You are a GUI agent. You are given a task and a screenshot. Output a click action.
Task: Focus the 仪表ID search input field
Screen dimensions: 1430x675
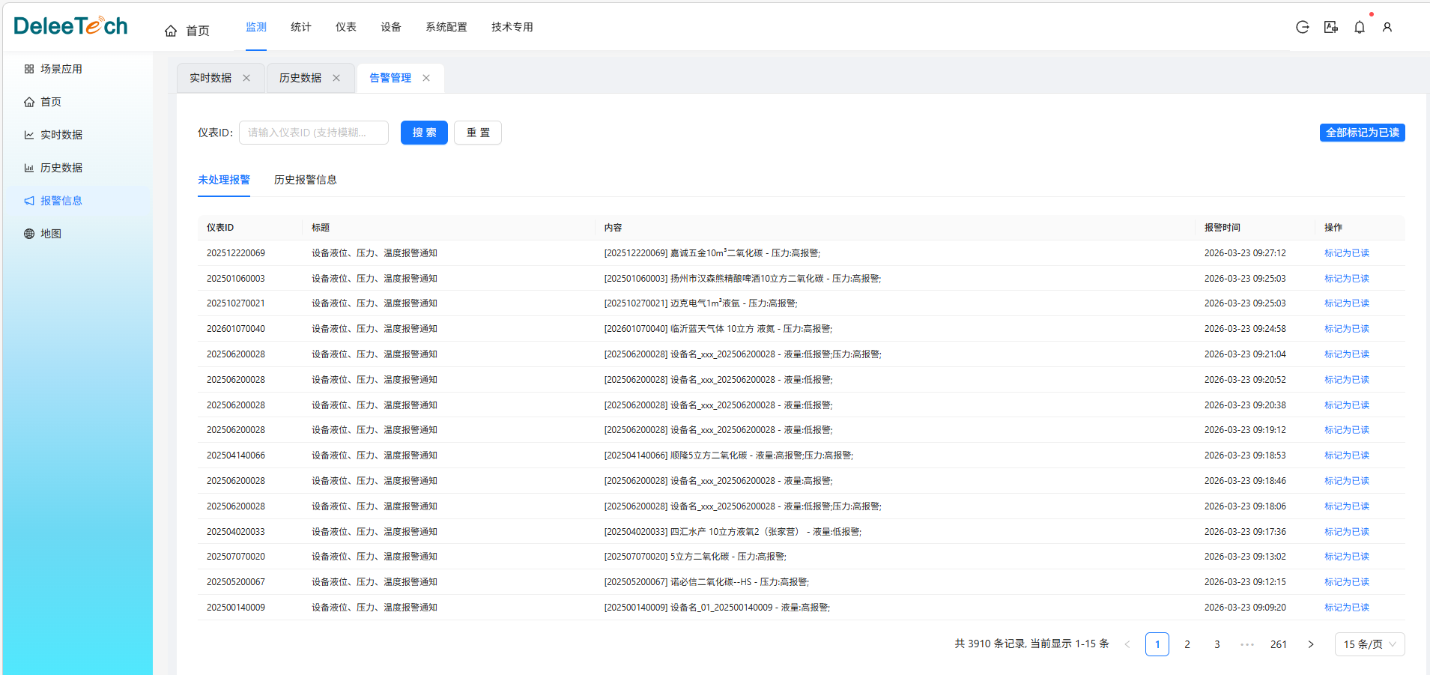coord(313,133)
